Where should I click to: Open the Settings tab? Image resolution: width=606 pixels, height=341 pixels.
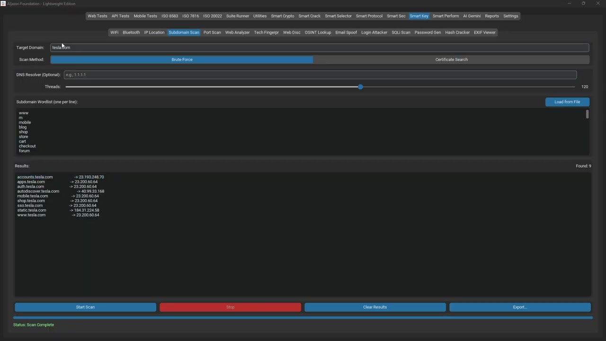tap(511, 16)
